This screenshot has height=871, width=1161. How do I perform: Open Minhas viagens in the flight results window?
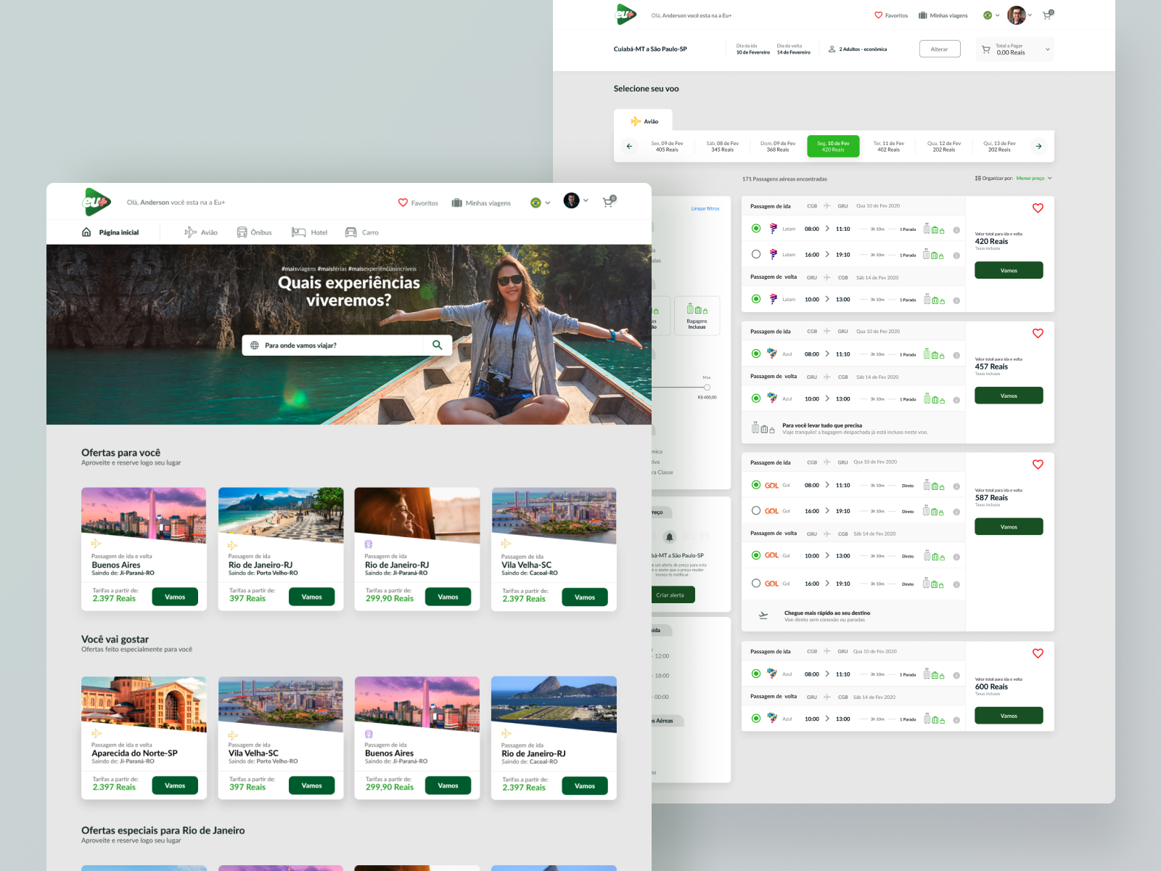(943, 15)
